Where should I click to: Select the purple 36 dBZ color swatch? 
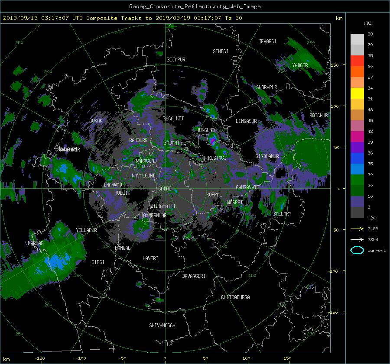click(x=357, y=148)
